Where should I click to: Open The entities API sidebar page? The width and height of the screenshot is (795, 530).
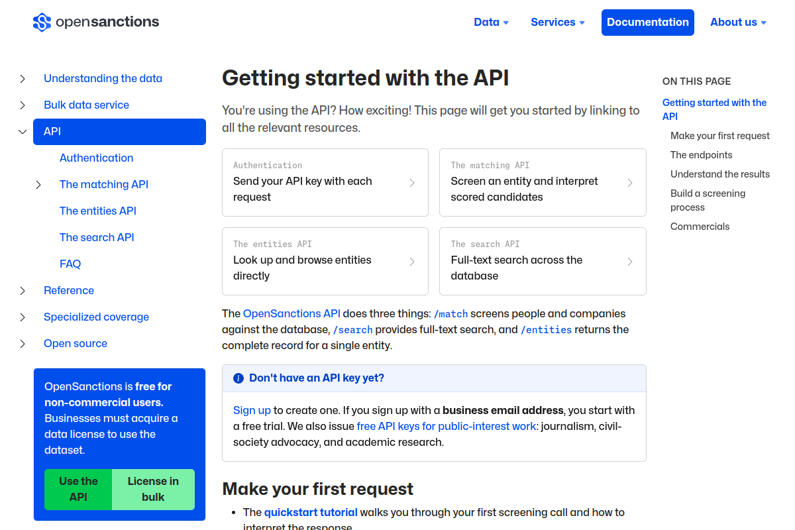click(98, 211)
